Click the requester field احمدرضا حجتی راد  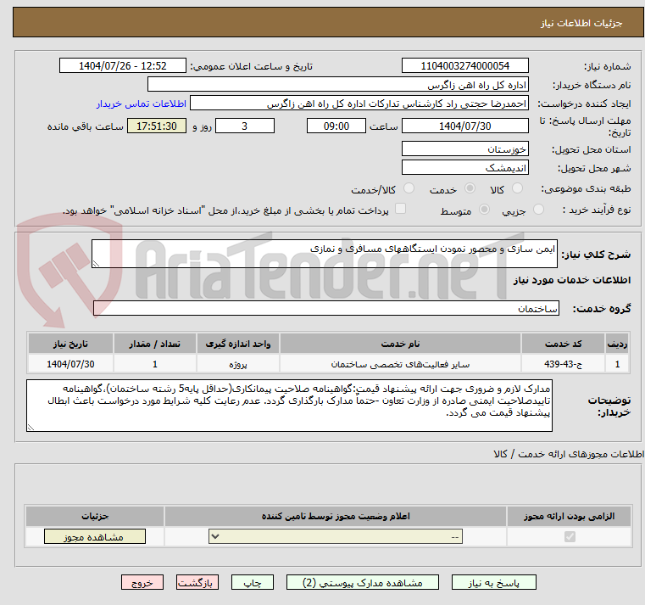(x=359, y=104)
